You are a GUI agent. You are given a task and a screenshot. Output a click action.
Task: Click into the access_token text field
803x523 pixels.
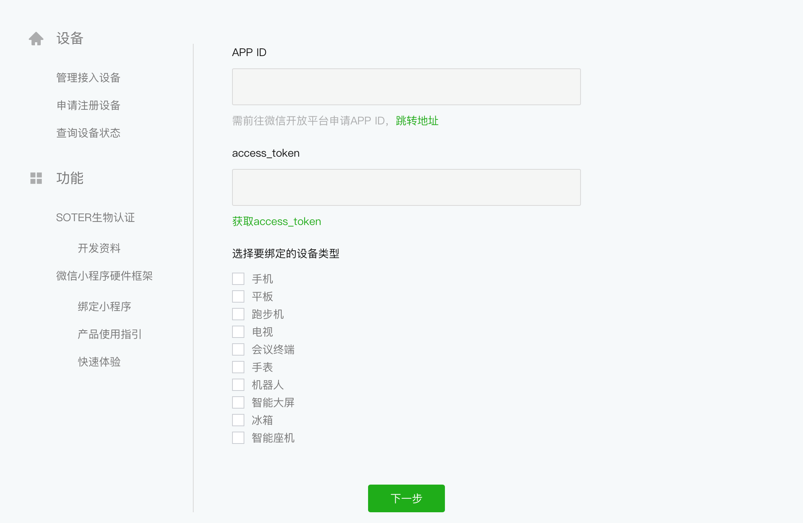click(x=406, y=187)
